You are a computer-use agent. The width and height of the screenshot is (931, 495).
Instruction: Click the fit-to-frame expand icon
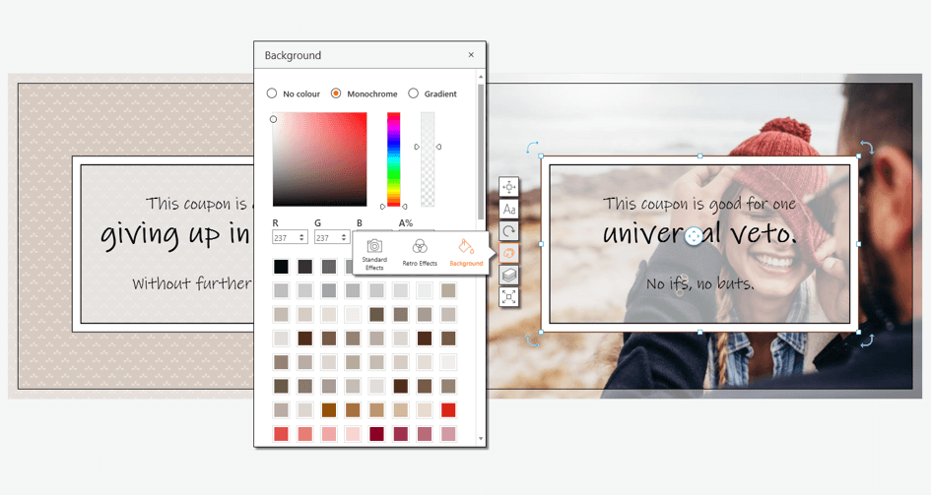tap(509, 296)
